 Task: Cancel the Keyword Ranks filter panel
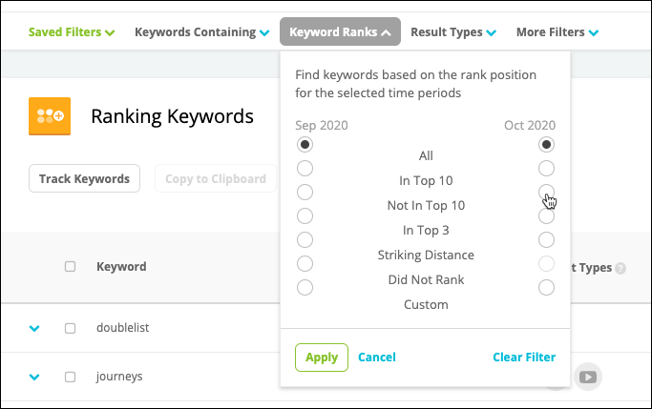click(377, 358)
